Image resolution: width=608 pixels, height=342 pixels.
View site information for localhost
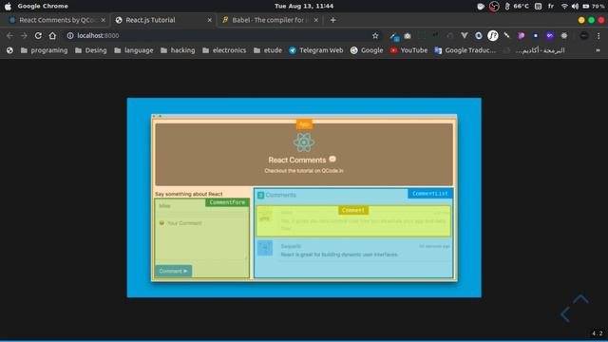point(70,36)
